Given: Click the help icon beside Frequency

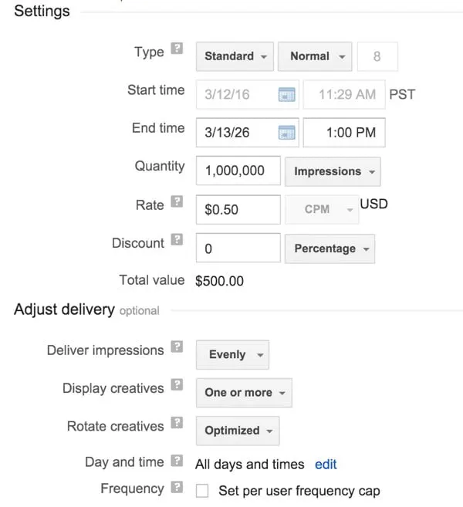Looking at the screenshot, I should pyautogui.click(x=177, y=488).
